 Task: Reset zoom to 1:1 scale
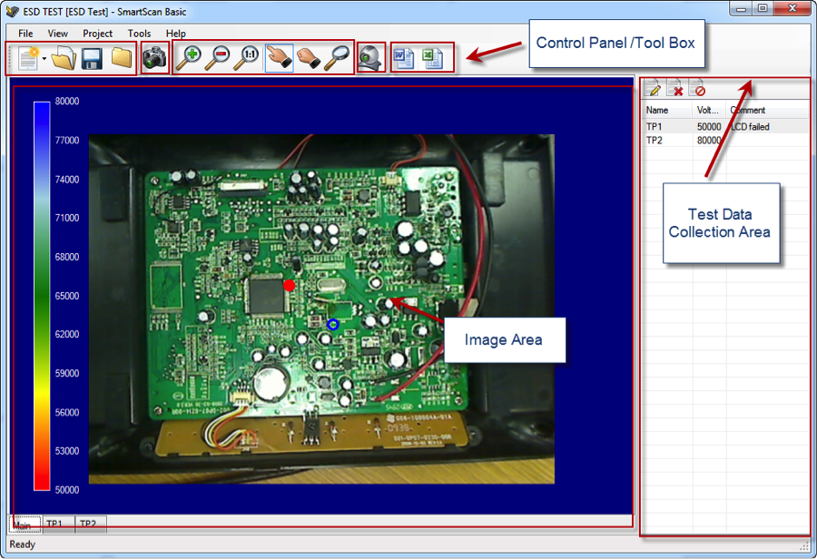coord(249,60)
